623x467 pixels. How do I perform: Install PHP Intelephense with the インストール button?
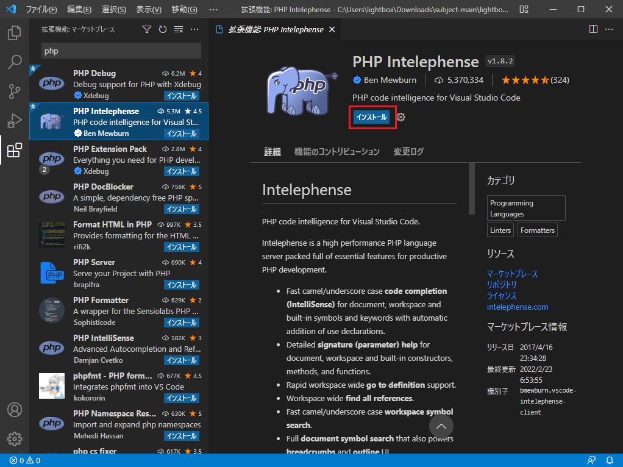(372, 117)
